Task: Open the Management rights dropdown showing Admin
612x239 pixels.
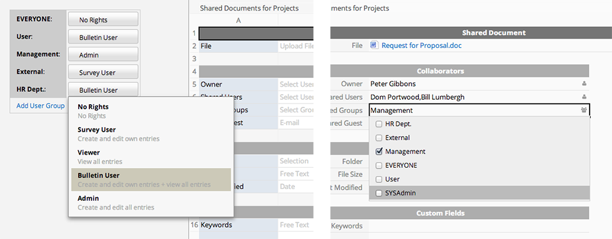Action: [x=103, y=54]
